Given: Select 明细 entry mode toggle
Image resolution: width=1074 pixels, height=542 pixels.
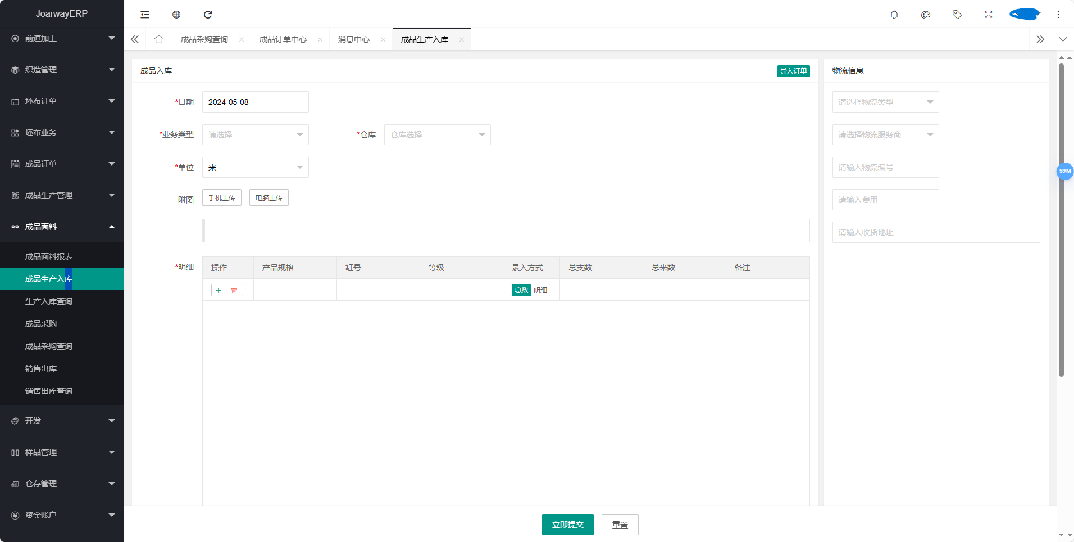Looking at the screenshot, I should (540, 290).
